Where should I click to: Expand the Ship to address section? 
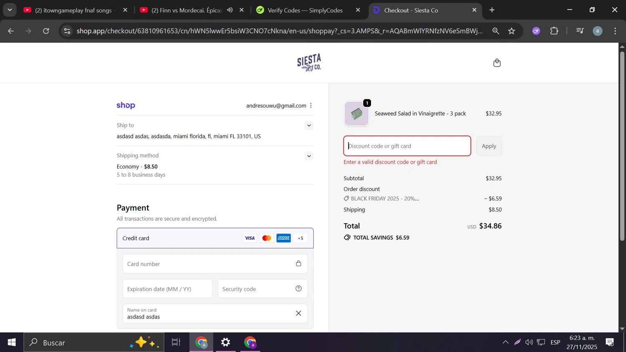click(x=309, y=126)
